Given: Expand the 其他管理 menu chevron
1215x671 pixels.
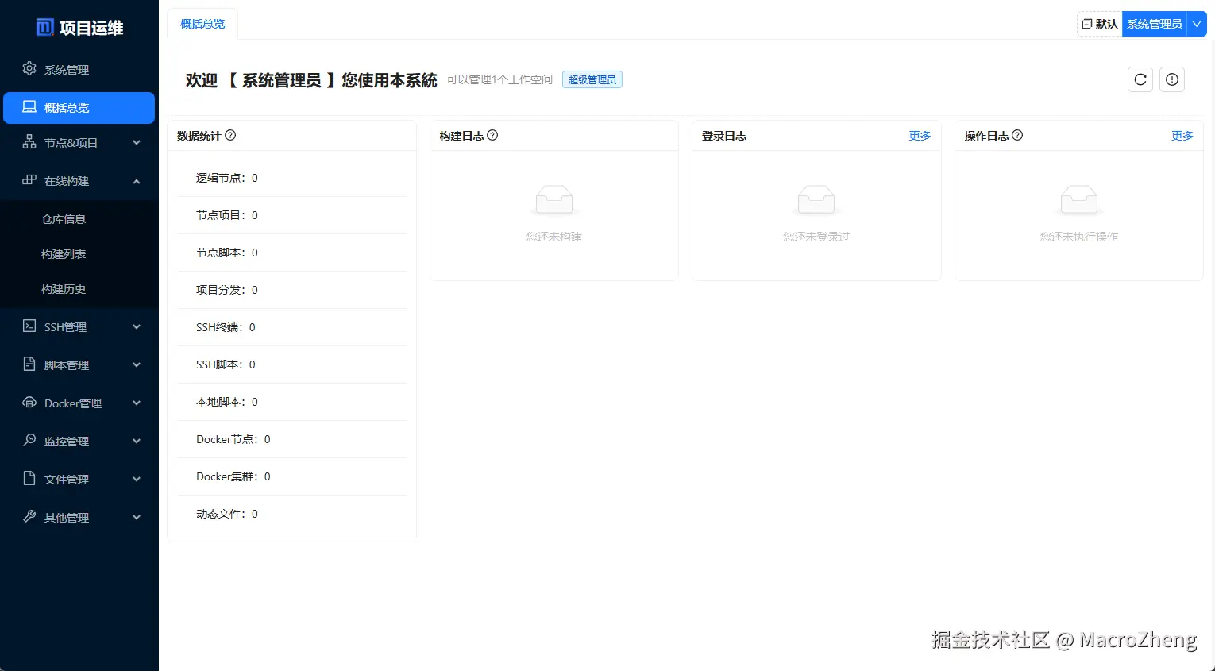Looking at the screenshot, I should click(x=137, y=518).
